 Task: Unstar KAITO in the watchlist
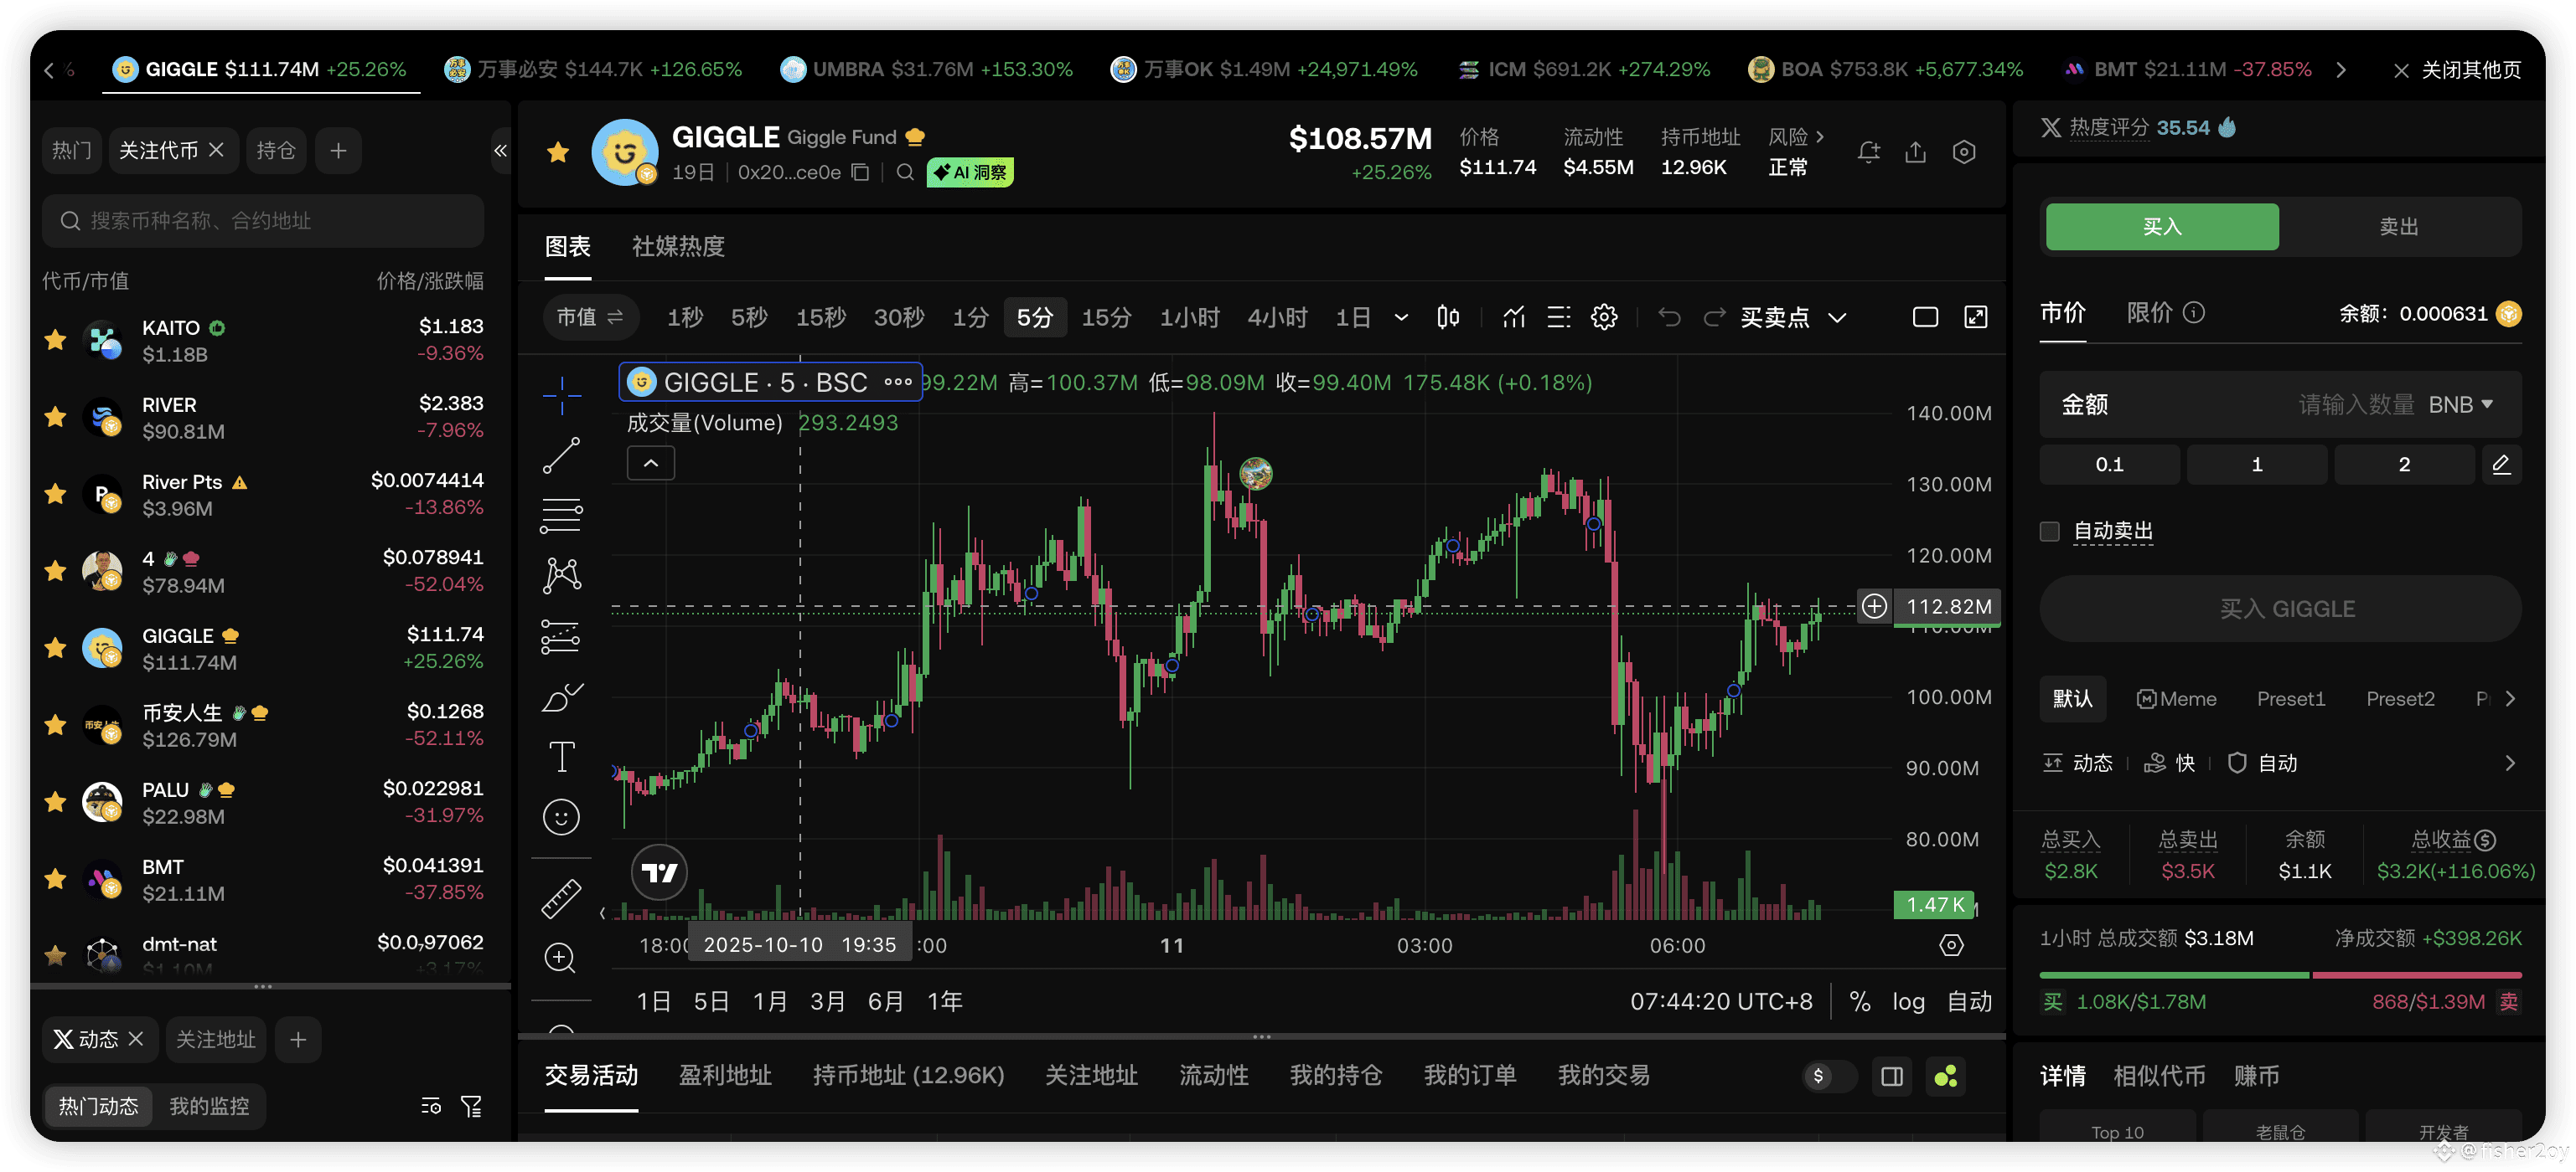point(55,340)
